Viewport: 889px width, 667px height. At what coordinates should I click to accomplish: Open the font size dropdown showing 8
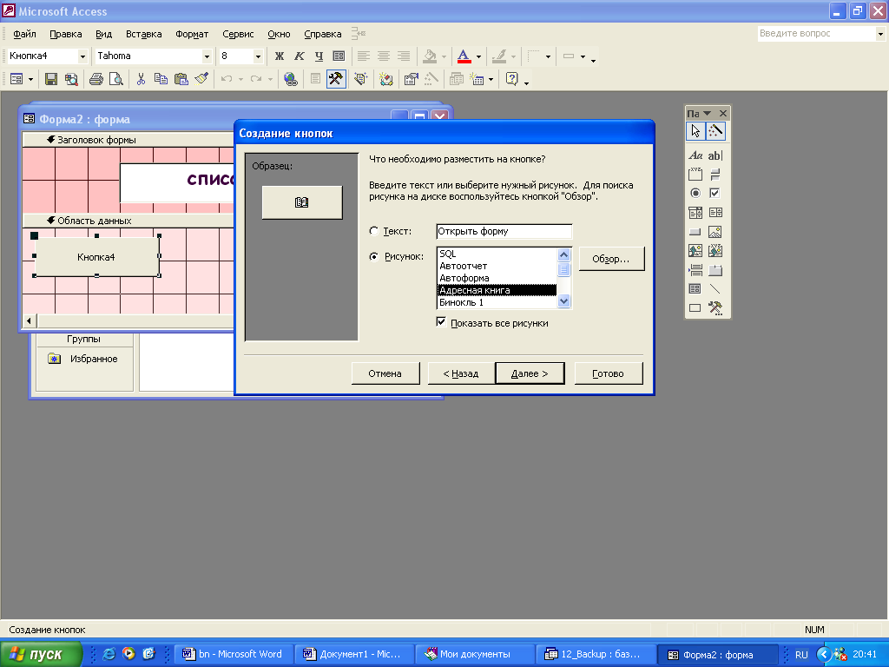[x=258, y=56]
